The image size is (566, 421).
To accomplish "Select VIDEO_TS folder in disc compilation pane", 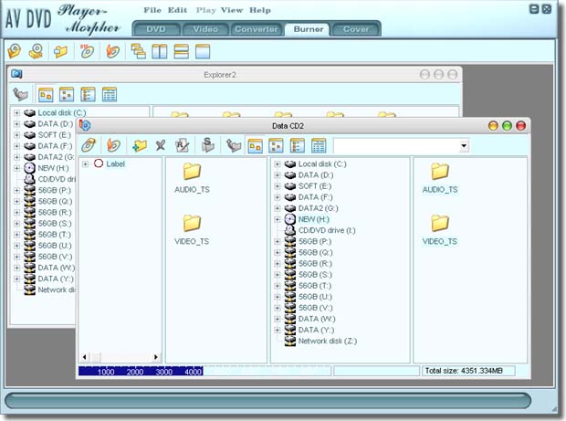I will [x=192, y=230].
